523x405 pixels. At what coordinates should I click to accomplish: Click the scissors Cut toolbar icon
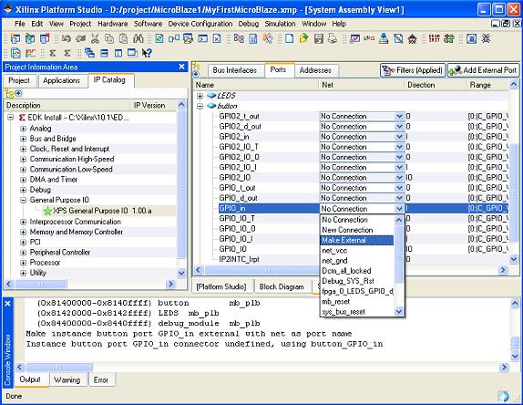(x=95, y=38)
